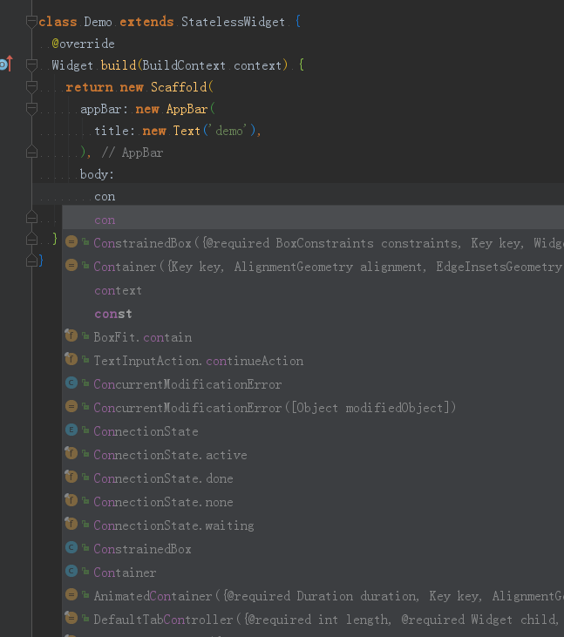The height and width of the screenshot is (637, 564).
Task: Click field icon next to TextInputAction.continueAction
Action: 71,359
